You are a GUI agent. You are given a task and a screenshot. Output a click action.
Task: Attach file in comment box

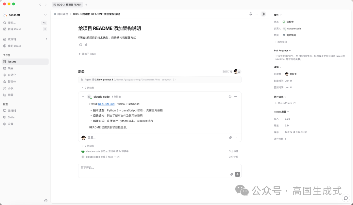pos(231,174)
